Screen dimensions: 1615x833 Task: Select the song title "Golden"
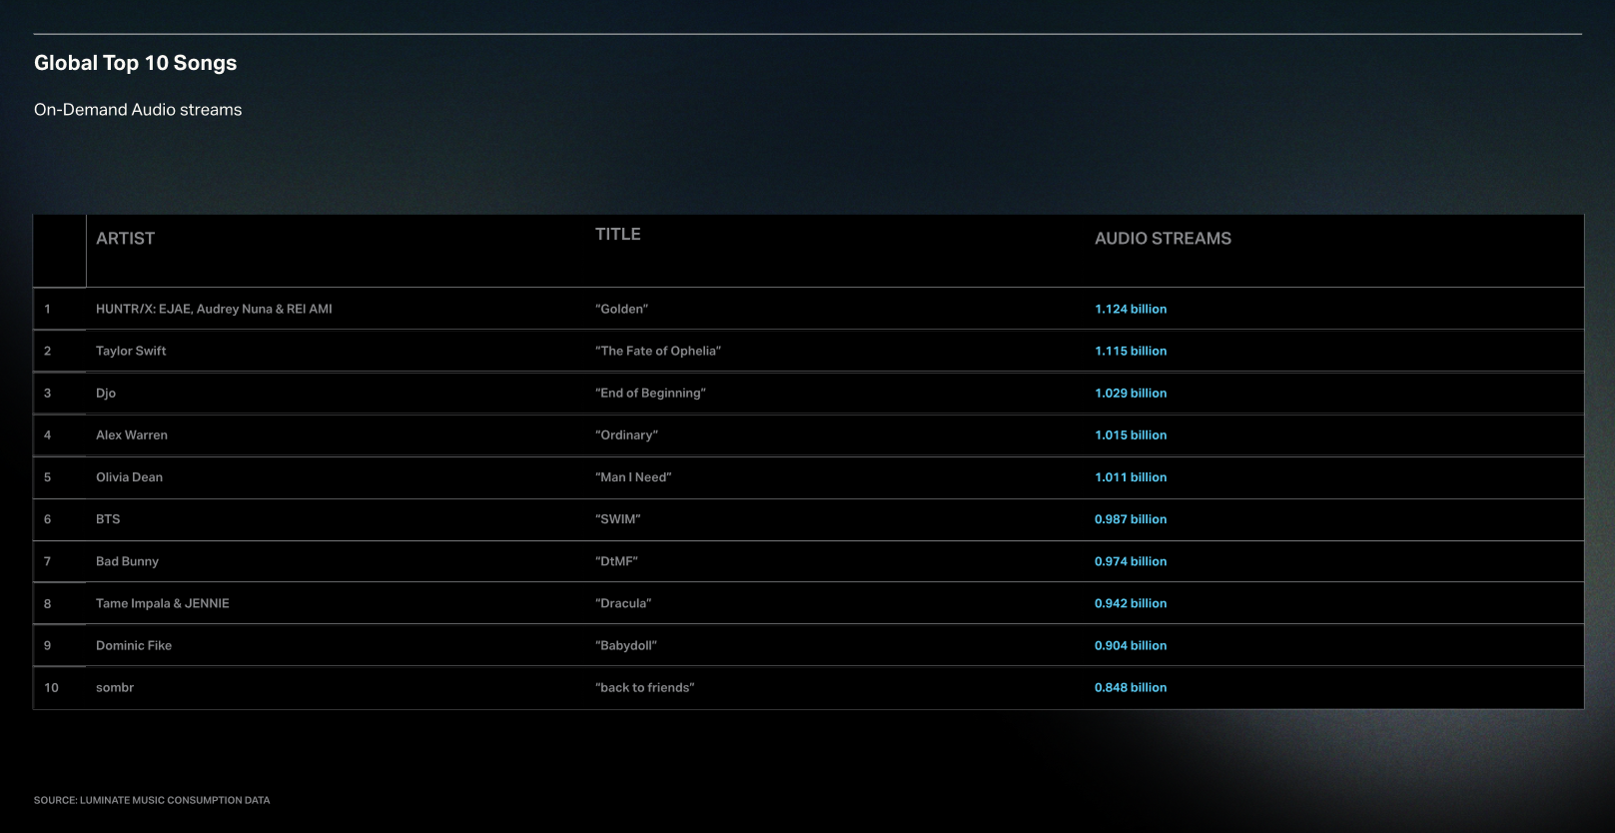click(621, 309)
